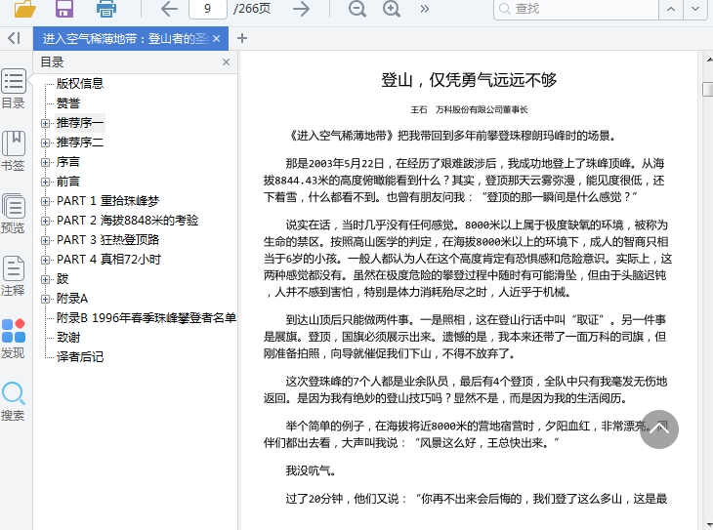Open the 书签 bookmarks sidebar panel
This screenshot has height=530, width=713.
tap(14, 151)
